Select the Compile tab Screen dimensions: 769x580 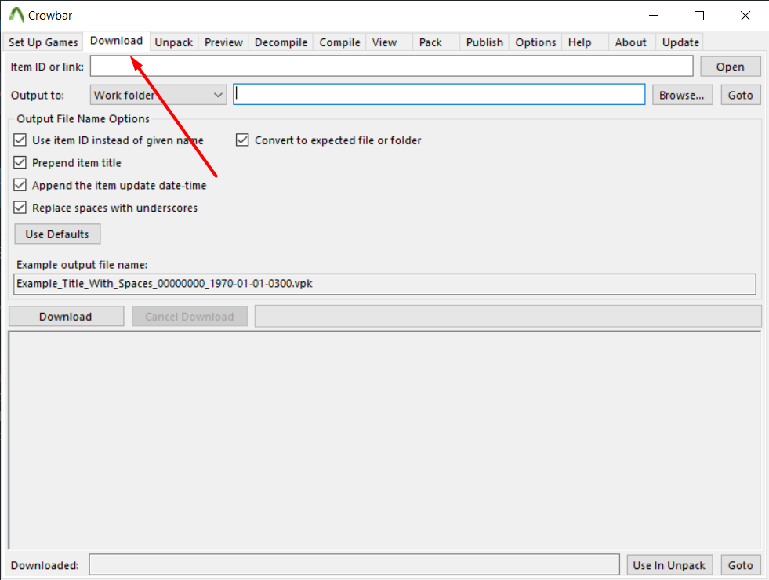pyautogui.click(x=340, y=42)
